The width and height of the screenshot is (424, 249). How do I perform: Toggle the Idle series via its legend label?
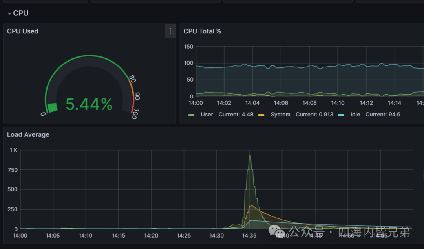pyautogui.click(x=355, y=115)
